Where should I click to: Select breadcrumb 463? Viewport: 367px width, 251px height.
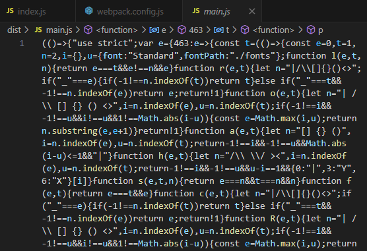195,30
